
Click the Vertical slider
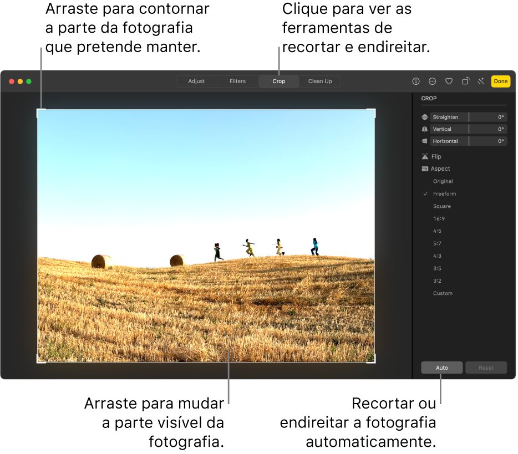point(470,129)
